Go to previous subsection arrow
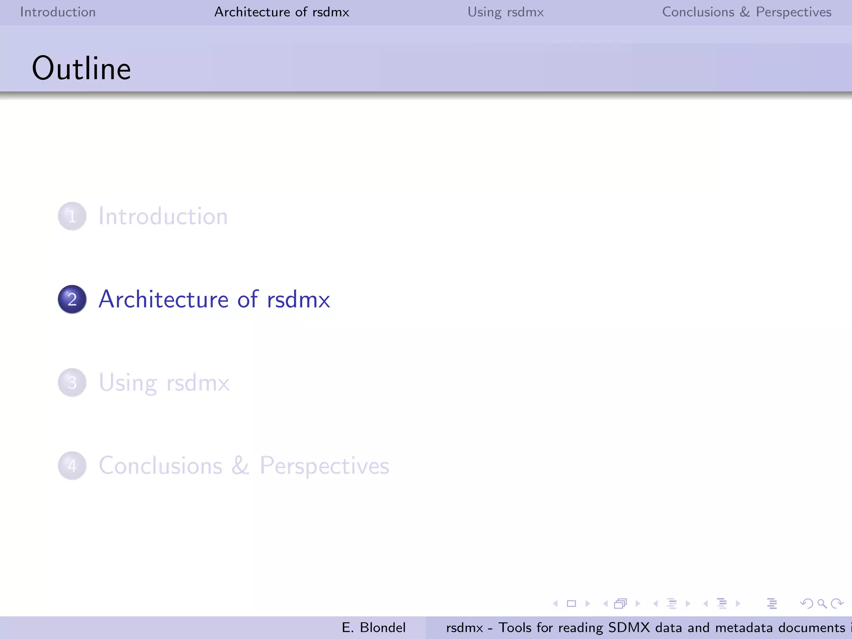 656,604
